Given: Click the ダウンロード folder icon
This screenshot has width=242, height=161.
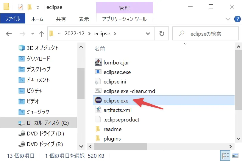Looking at the screenshot, I should point(22,59).
